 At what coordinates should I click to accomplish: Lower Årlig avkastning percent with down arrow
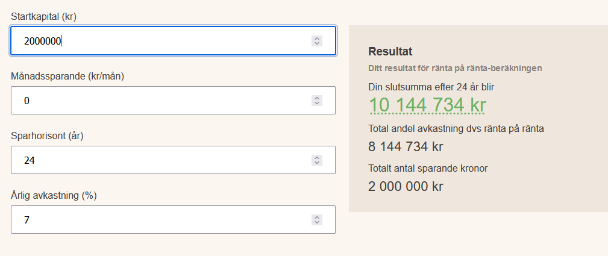[317, 223]
